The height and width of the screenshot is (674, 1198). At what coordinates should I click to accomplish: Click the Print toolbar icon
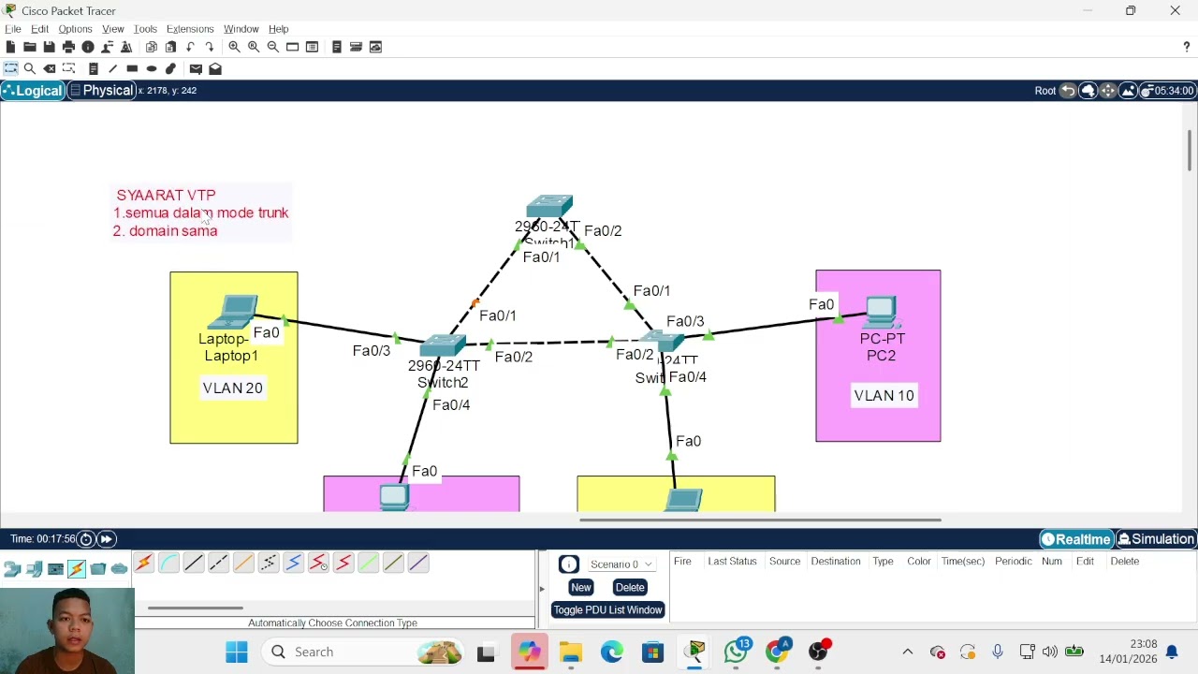pos(68,47)
